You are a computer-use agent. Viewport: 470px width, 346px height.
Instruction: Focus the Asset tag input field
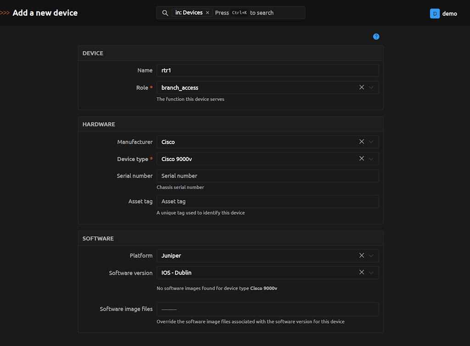267,201
